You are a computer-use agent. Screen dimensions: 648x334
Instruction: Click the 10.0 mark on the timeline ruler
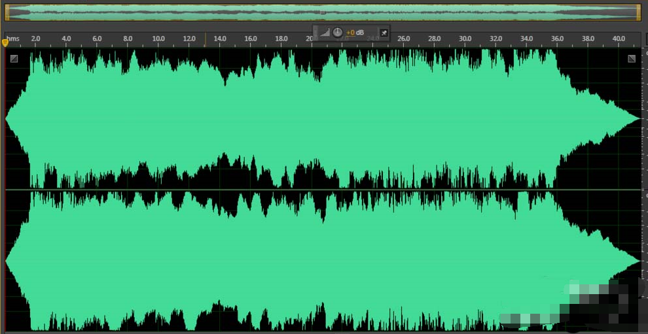coord(158,39)
